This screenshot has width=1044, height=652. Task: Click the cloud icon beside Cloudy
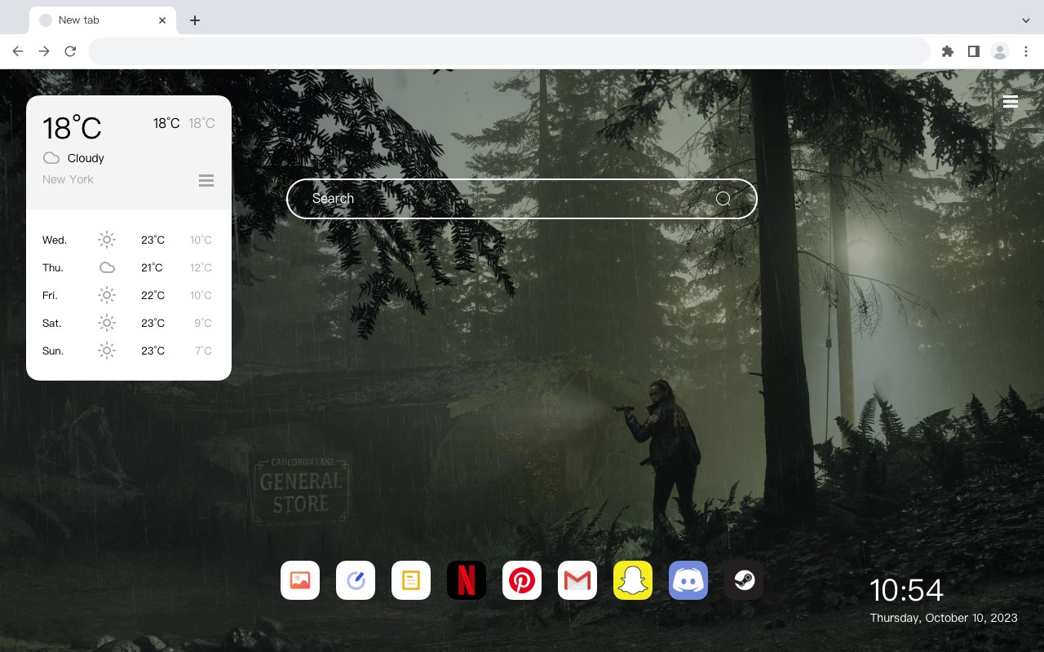point(51,158)
